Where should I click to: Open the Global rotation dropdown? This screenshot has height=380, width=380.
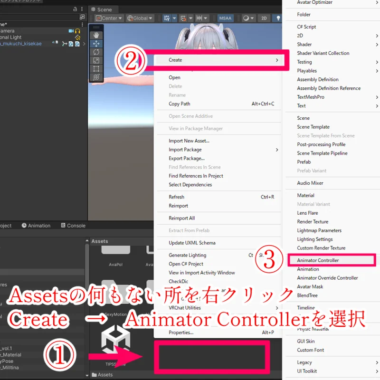140,18
